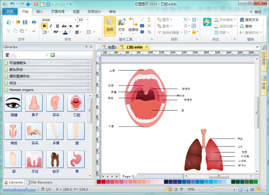The image size is (269, 195).
Task: Pick the dark navy color swatch
Action: tap(167, 182)
